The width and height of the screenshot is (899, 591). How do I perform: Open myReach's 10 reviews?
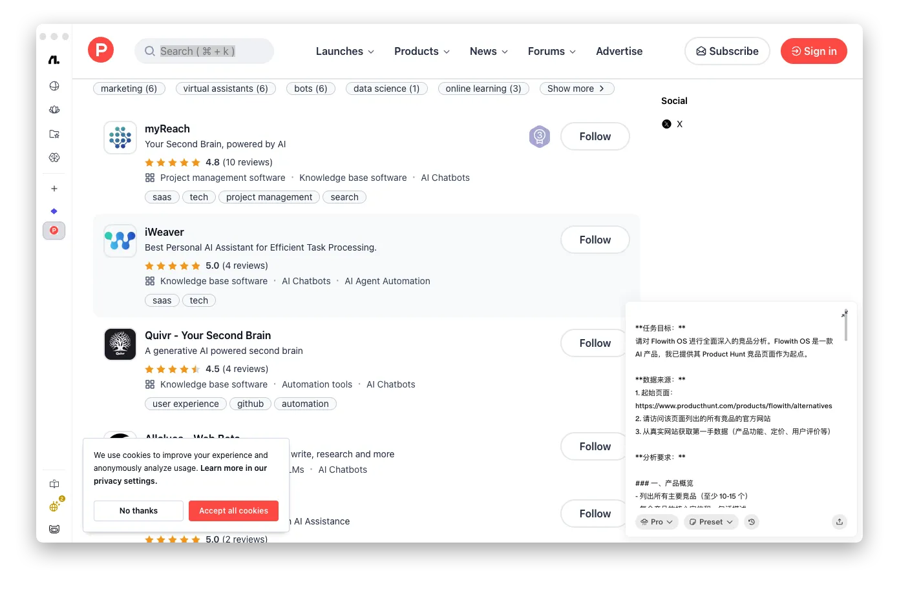[248, 162]
